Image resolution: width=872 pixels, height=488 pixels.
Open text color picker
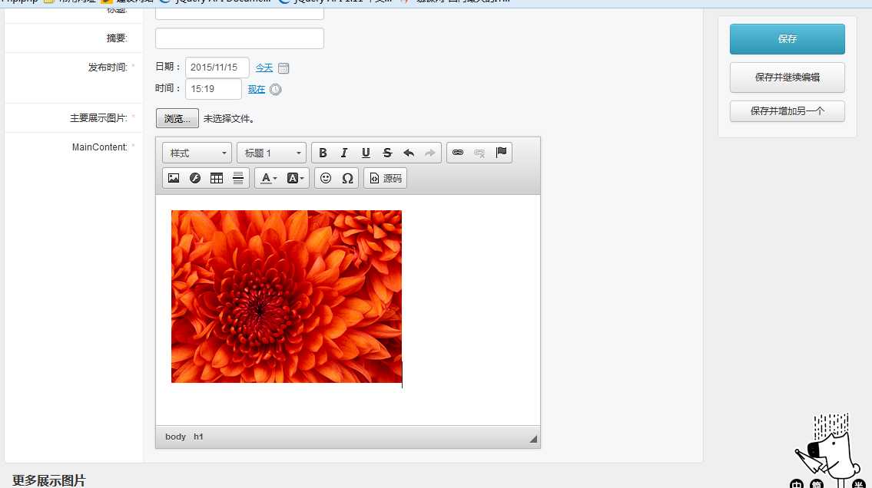click(269, 178)
